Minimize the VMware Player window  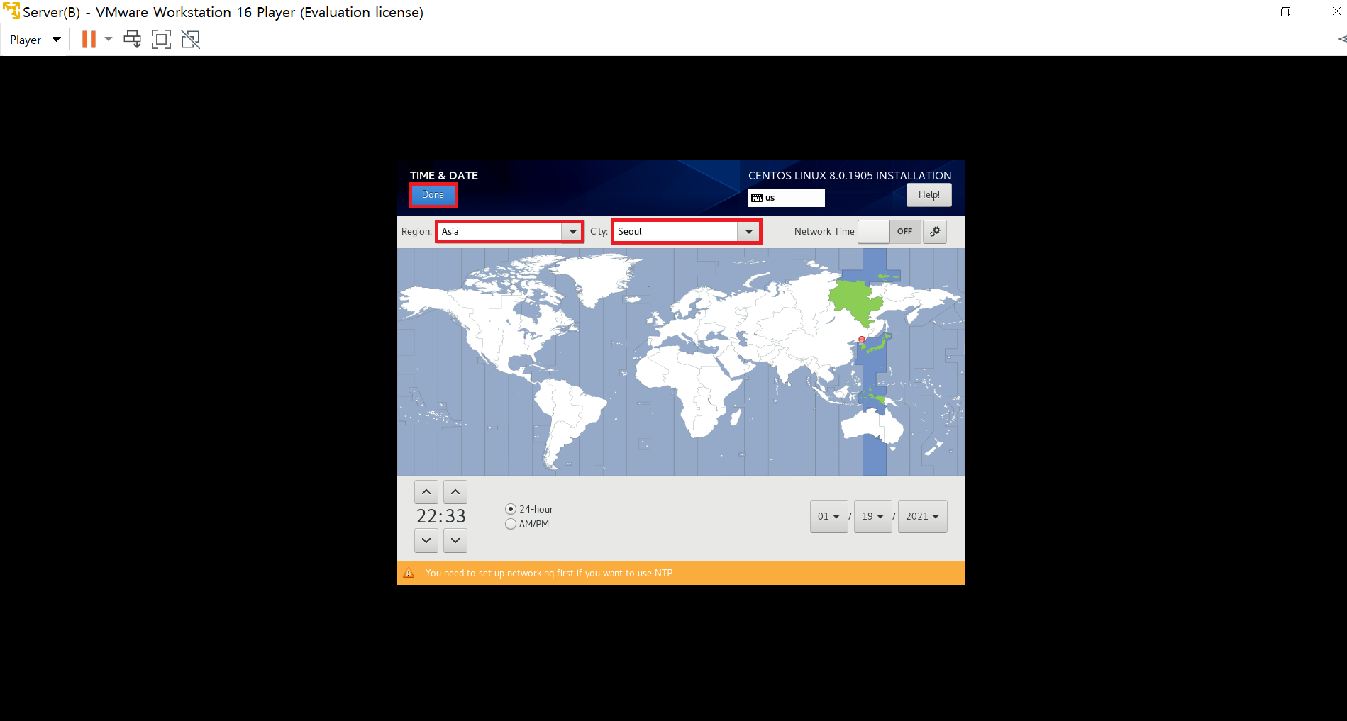(x=1236, y=11)
